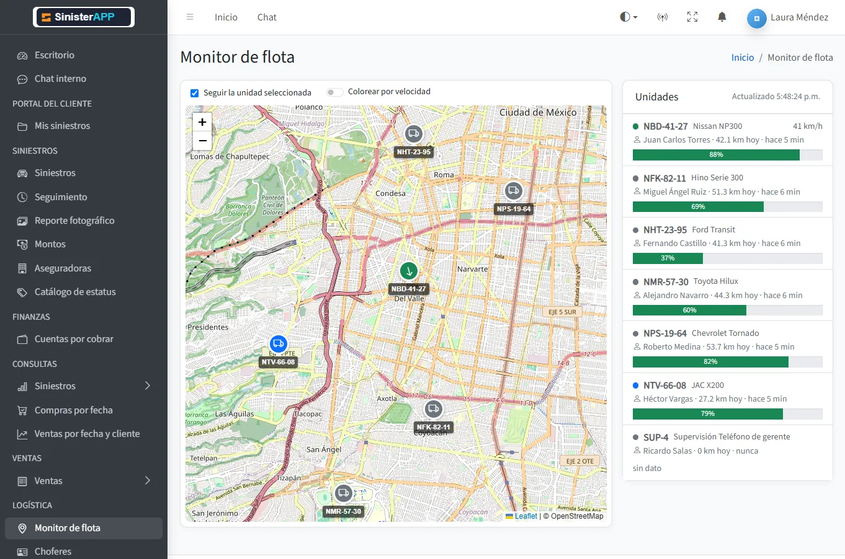Enter fullscreen mode with expand icon

pyautogui.click(x=692, y=17)
